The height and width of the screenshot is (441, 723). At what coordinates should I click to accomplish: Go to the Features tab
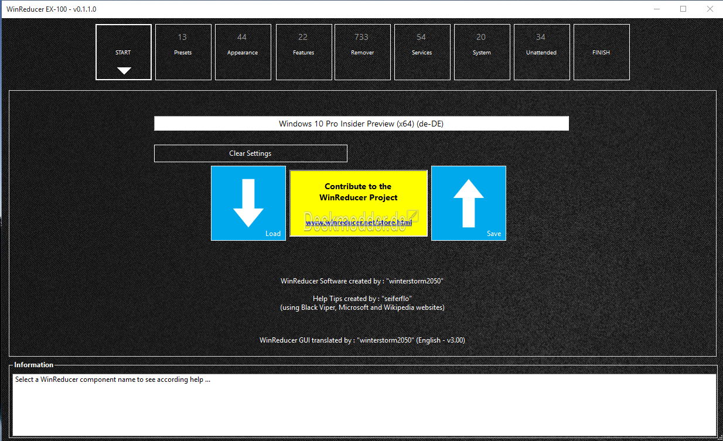pyautogui.click(x=303, y=52)
